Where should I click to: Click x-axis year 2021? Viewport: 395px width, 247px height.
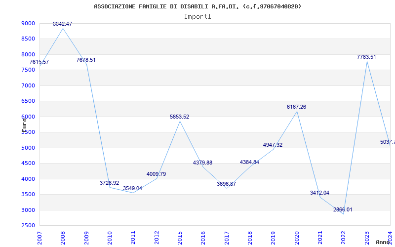(x=320, y=238)
